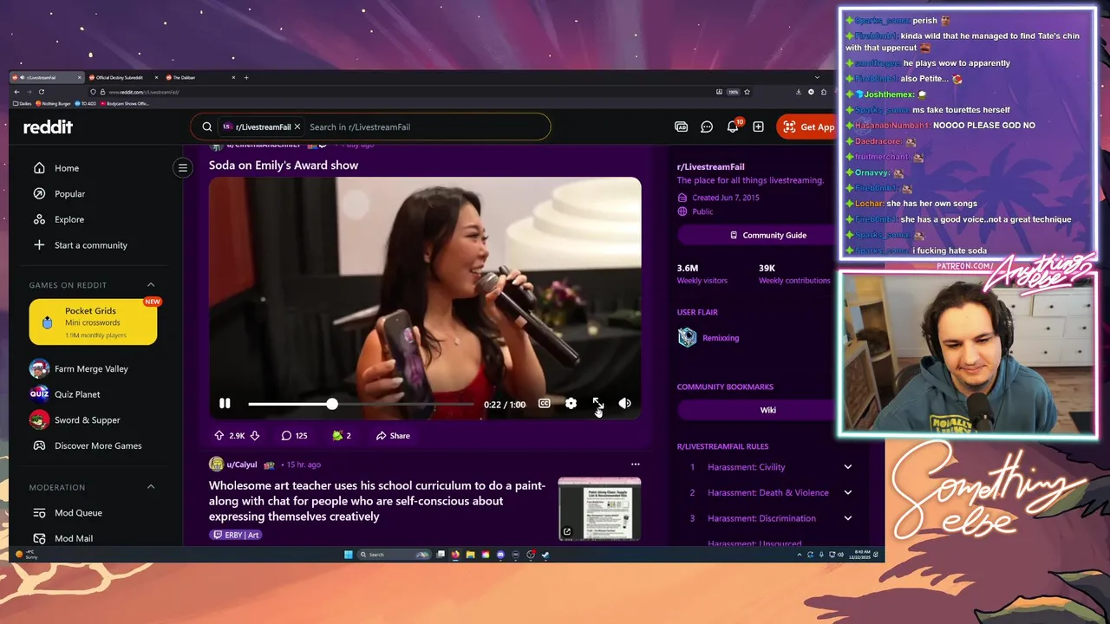List all tabs dropdown arrow
Screen dimensions: 1110x624
click(817, 78)
